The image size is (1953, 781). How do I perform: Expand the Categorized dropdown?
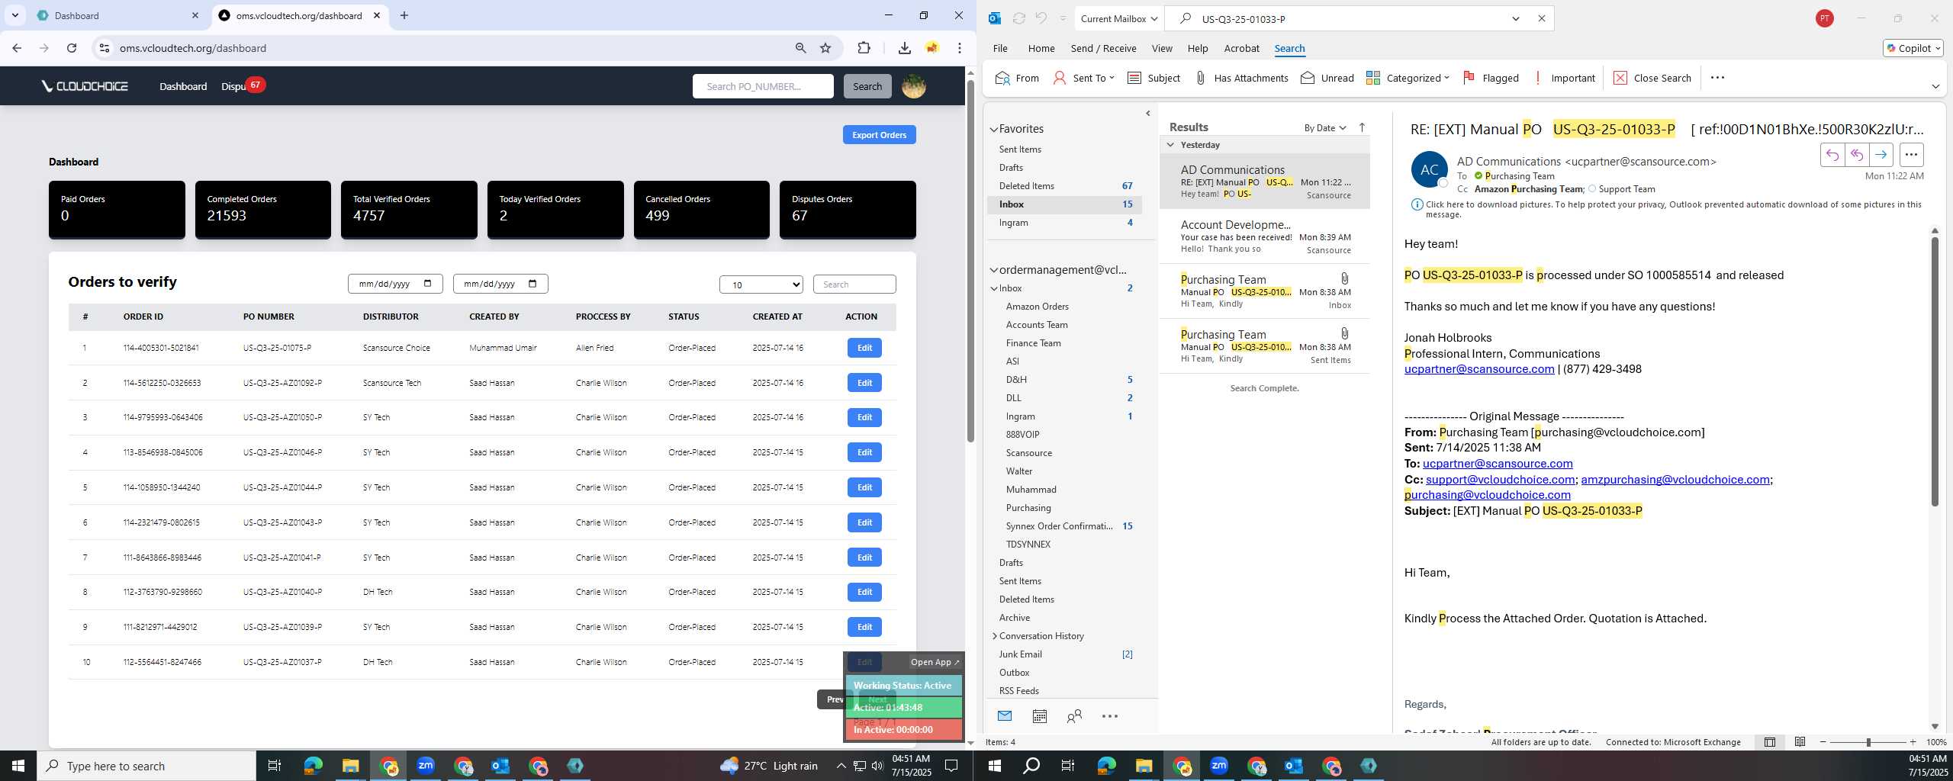pos(1446,78)
